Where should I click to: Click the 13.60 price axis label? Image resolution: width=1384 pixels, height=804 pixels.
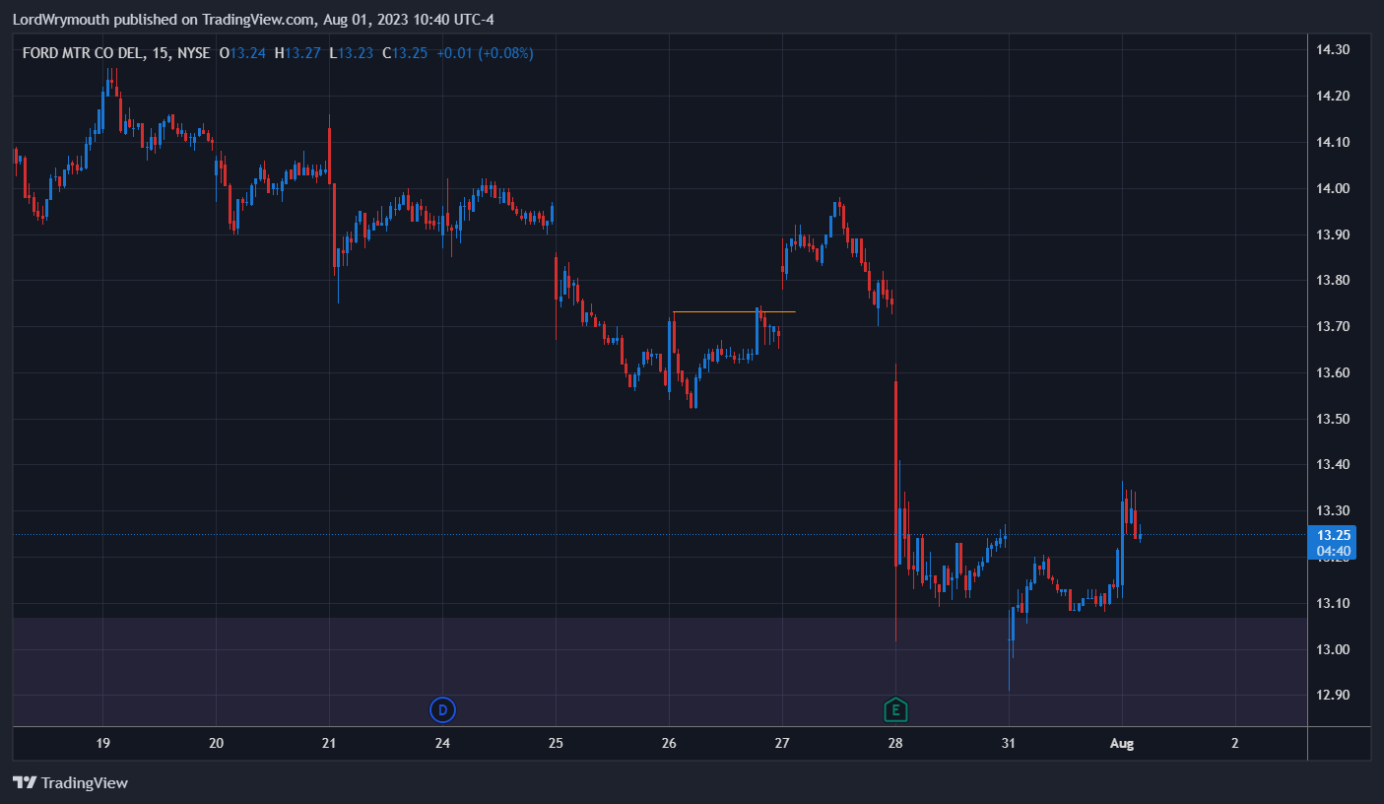1334,372
